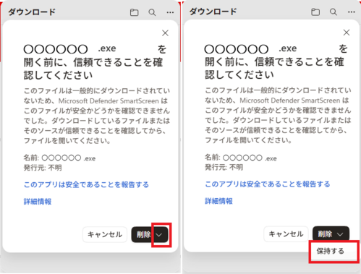Image resolution: width=361 pixels, height=274 pixels.
Task: Click 削除 button in right dialog
Action: click(324, 234)
